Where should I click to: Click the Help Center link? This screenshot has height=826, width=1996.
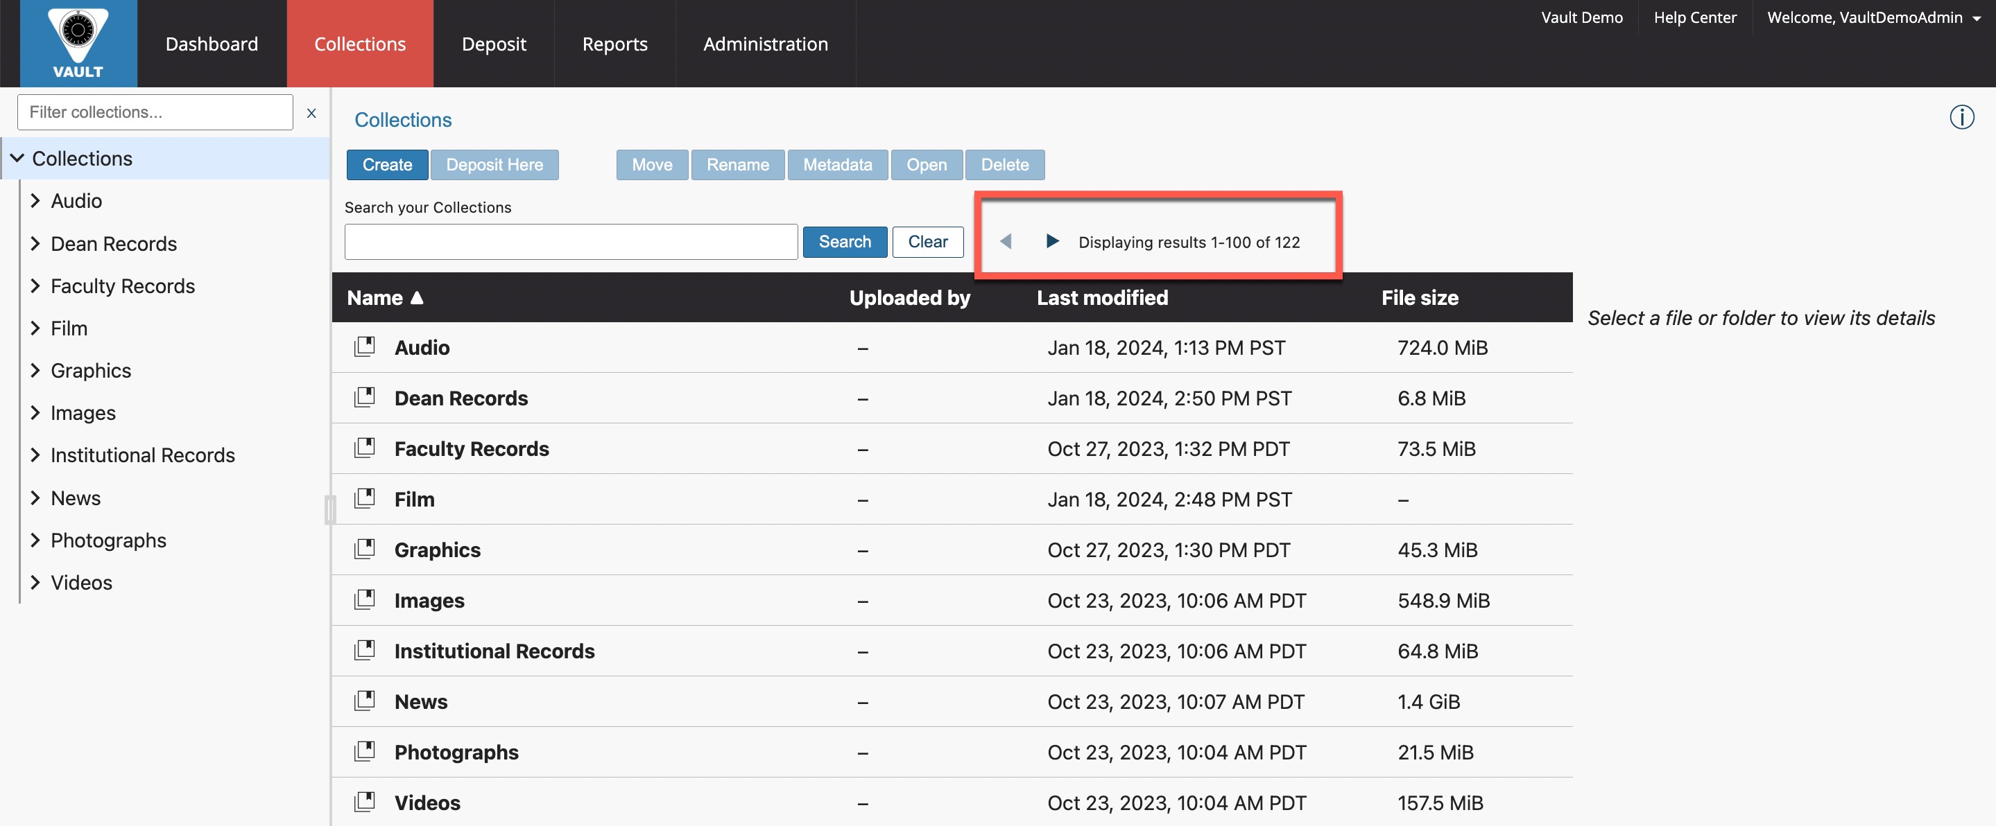(1694, 18)
